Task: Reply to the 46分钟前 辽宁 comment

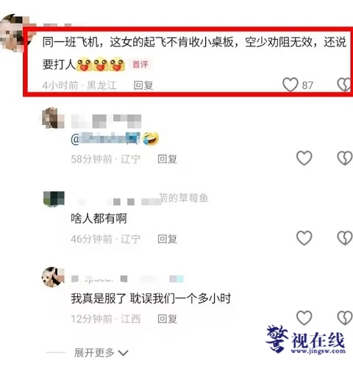Action: pyautogui.click(x=167, y=239)
